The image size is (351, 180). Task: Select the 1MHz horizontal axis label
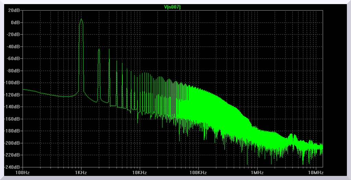pyautogui.click(x=257, y=173)
